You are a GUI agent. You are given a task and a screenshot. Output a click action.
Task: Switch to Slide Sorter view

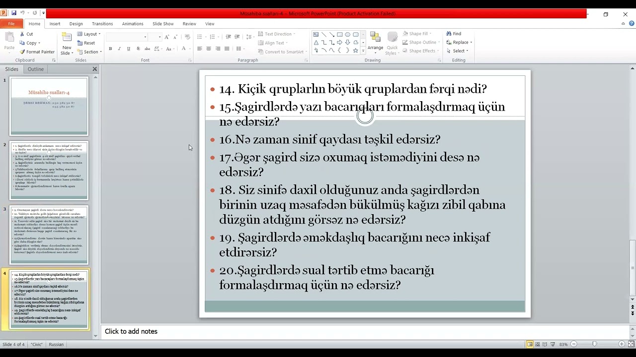pos(538,344)
